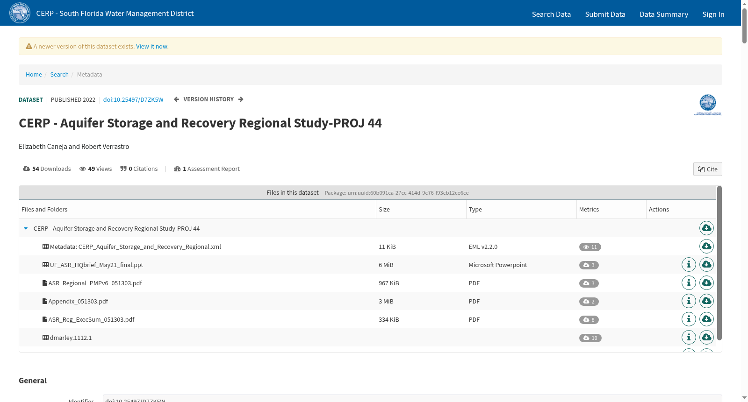Download ASR_Regional_PMPv6_051303.pdf
The width and height of the screenshot is (748, 402).
(706, 282)
